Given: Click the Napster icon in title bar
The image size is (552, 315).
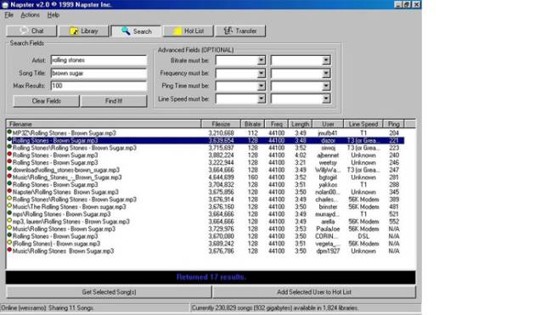Looking at the screenshot, I should pyautogui.click(x=5, y=5).
